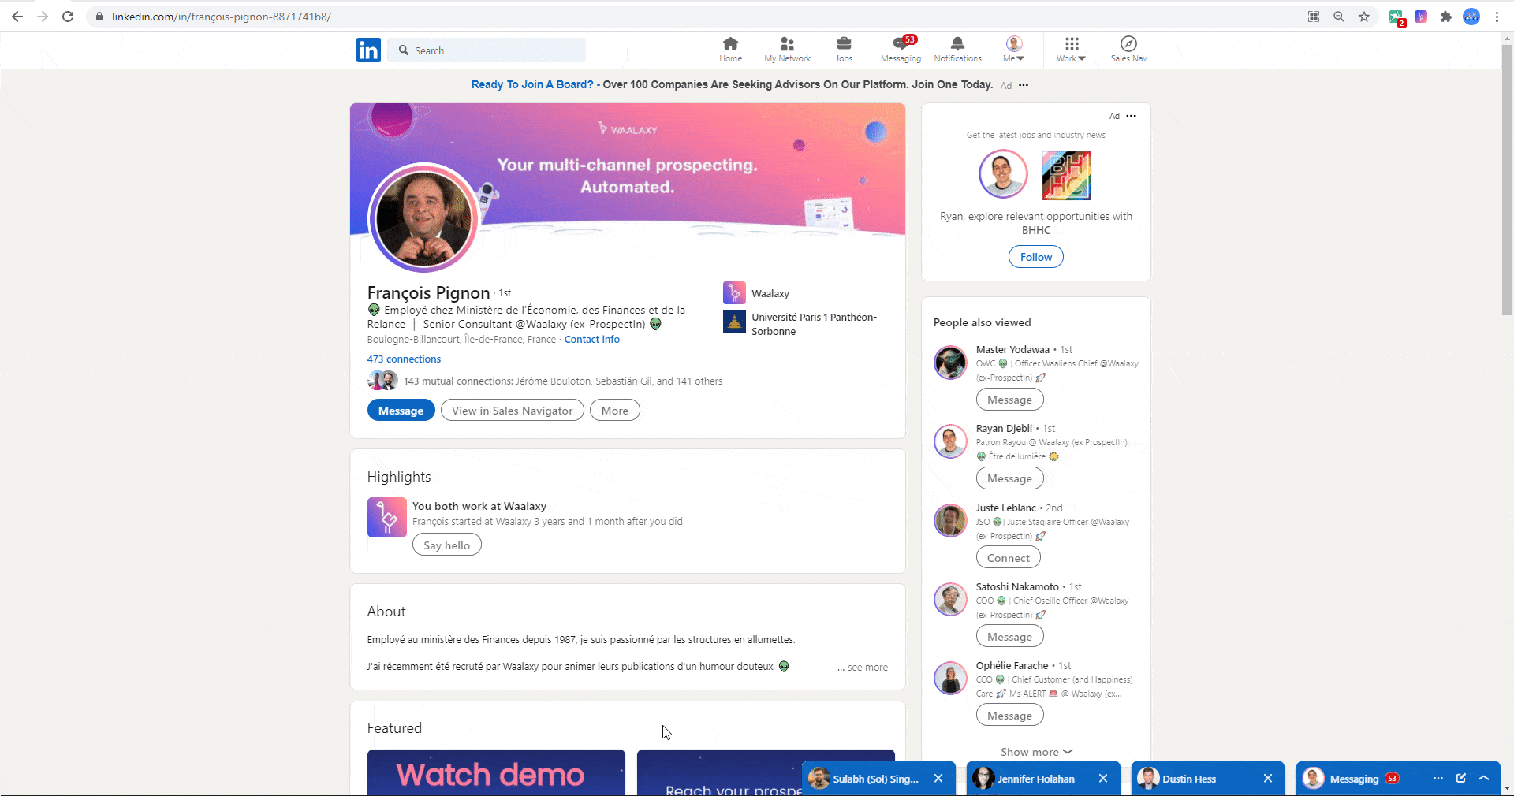Image resolution: width=1514 pixels, height=796 pixels.
Task: Click Waalaxy logo in Highlights section
Action: [387, 517]
